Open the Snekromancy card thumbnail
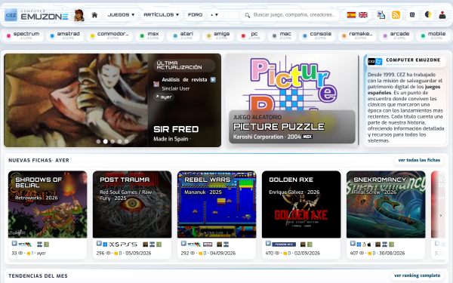This screenshot has height=283, width=453. (386, 205)
